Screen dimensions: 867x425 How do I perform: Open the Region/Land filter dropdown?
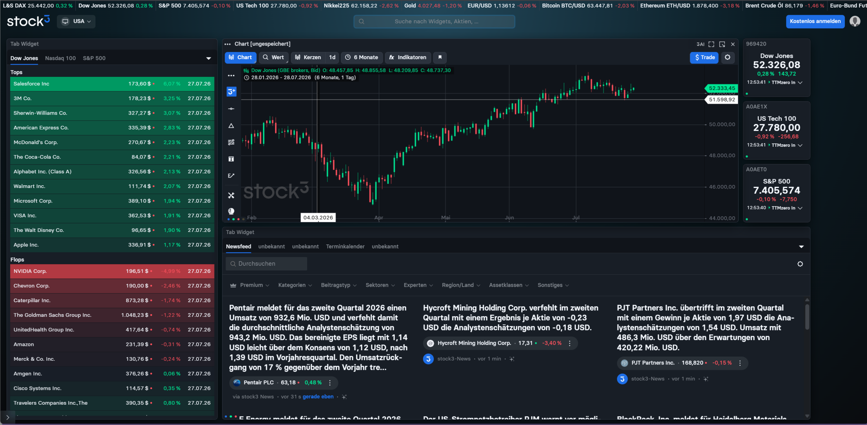461,285
